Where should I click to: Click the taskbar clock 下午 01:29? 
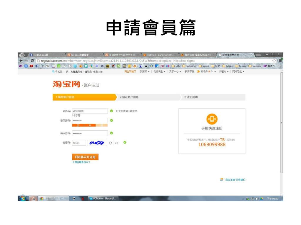pyautogui.click(x=272, y=199)
